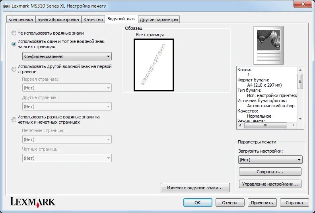Screen dimensions: 315x213
Task: Click the horizontal scrollbar thumb in summary
Action: (265, 125)
